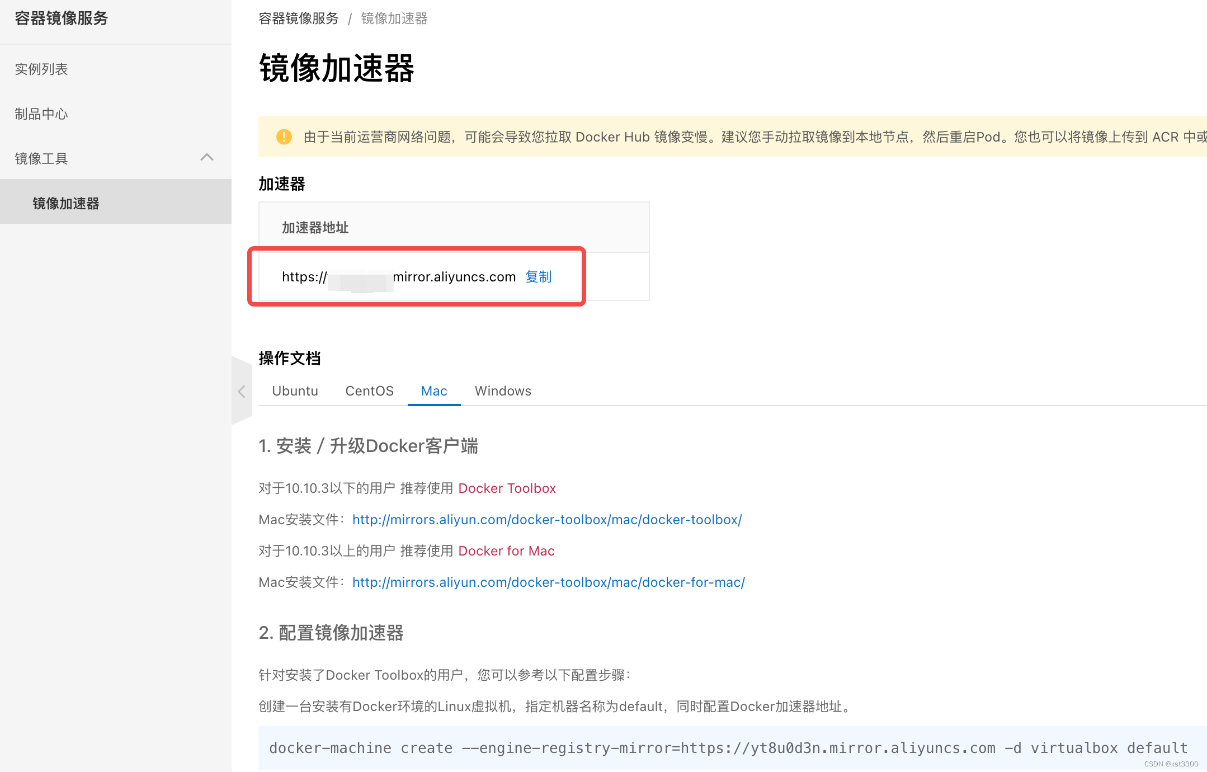
Task: Click the 镜像加速器 breadcrumb item
Action: [x=394, y=18]
